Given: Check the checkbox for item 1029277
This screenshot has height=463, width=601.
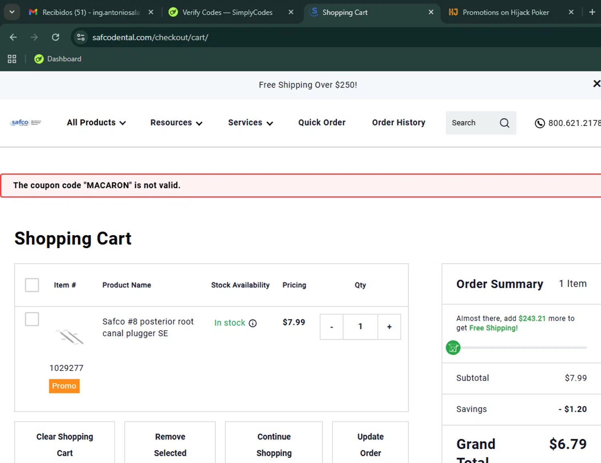Looking at the screenshot, I should click(32, 319).
